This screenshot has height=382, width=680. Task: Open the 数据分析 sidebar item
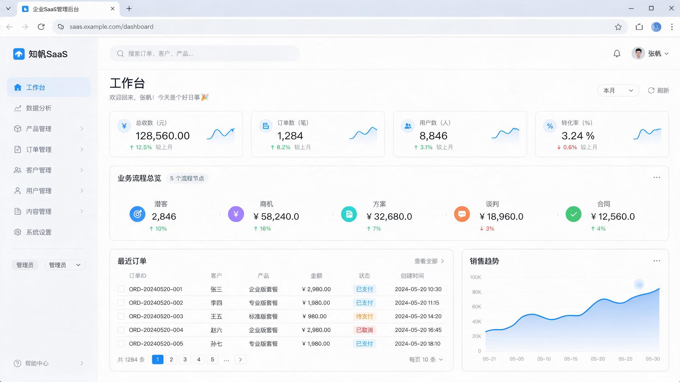(49, 108)
